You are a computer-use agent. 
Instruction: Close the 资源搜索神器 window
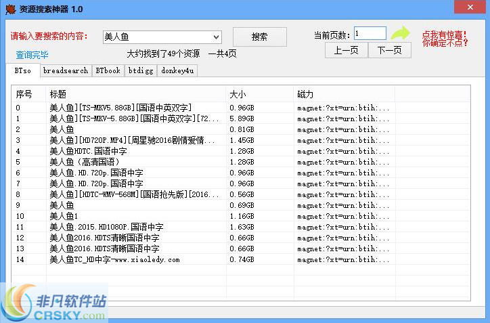click(x=470, y=7)
